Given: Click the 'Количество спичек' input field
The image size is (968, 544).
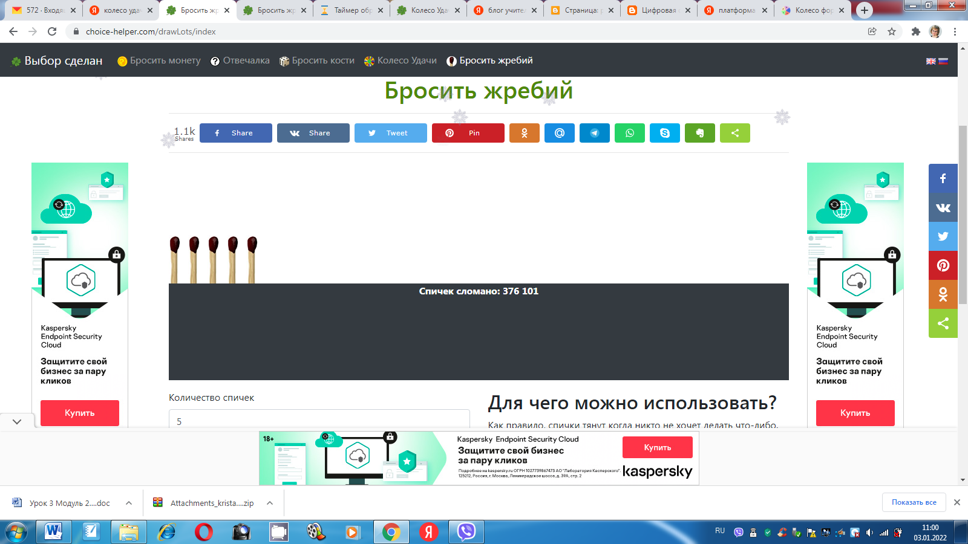Looking at the screenshot, I should [319, 419].
